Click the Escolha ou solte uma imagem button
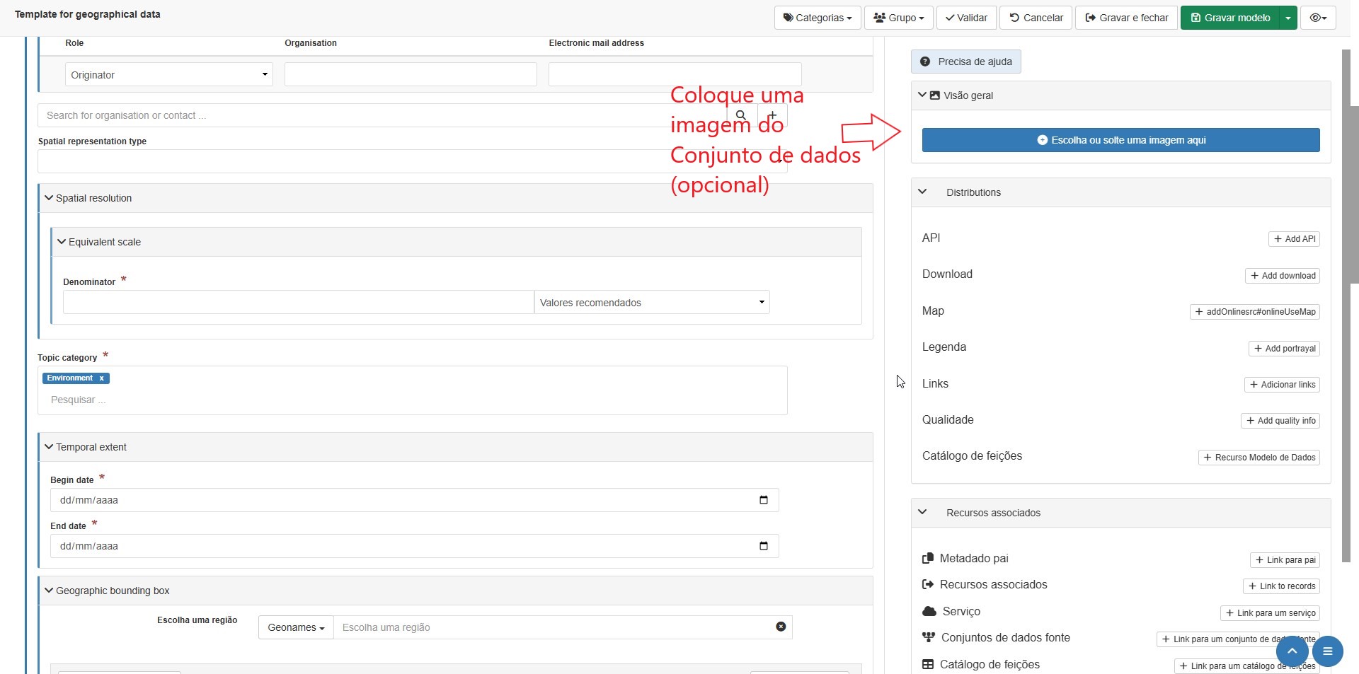This screenshot has height=674, width=1359. point(1120,140)
